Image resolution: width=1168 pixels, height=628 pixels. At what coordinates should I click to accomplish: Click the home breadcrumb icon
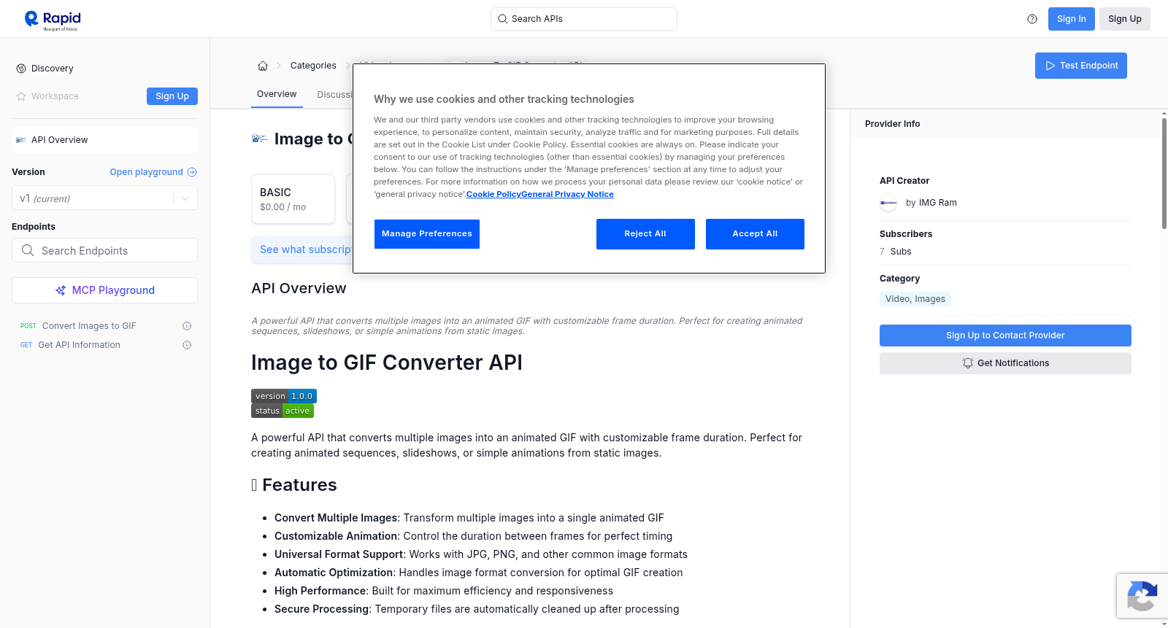click(263, 66)
